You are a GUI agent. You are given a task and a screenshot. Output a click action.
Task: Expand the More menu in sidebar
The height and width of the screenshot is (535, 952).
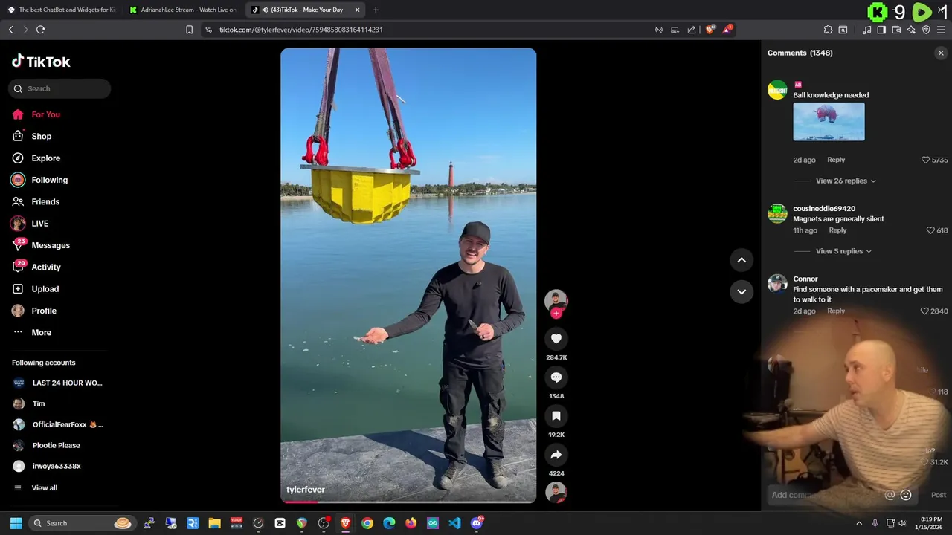(x=41, y=332)
